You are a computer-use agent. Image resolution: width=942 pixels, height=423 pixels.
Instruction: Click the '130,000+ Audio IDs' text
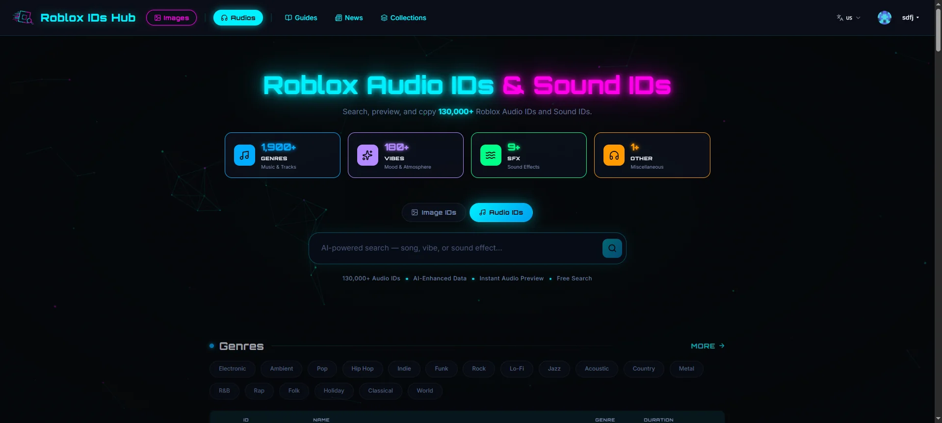[x=371, y=278]
